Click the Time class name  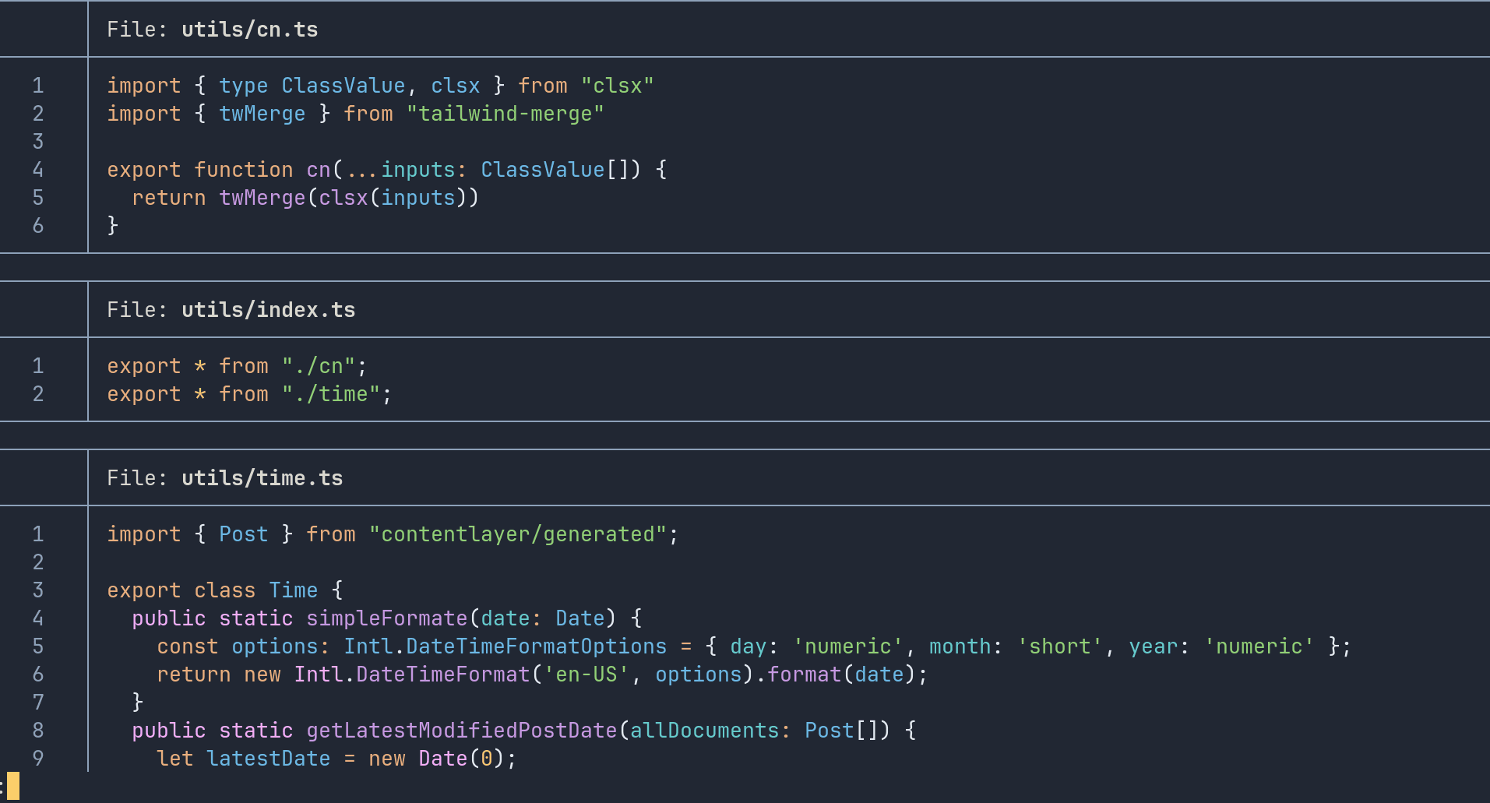tap(293, 590)
